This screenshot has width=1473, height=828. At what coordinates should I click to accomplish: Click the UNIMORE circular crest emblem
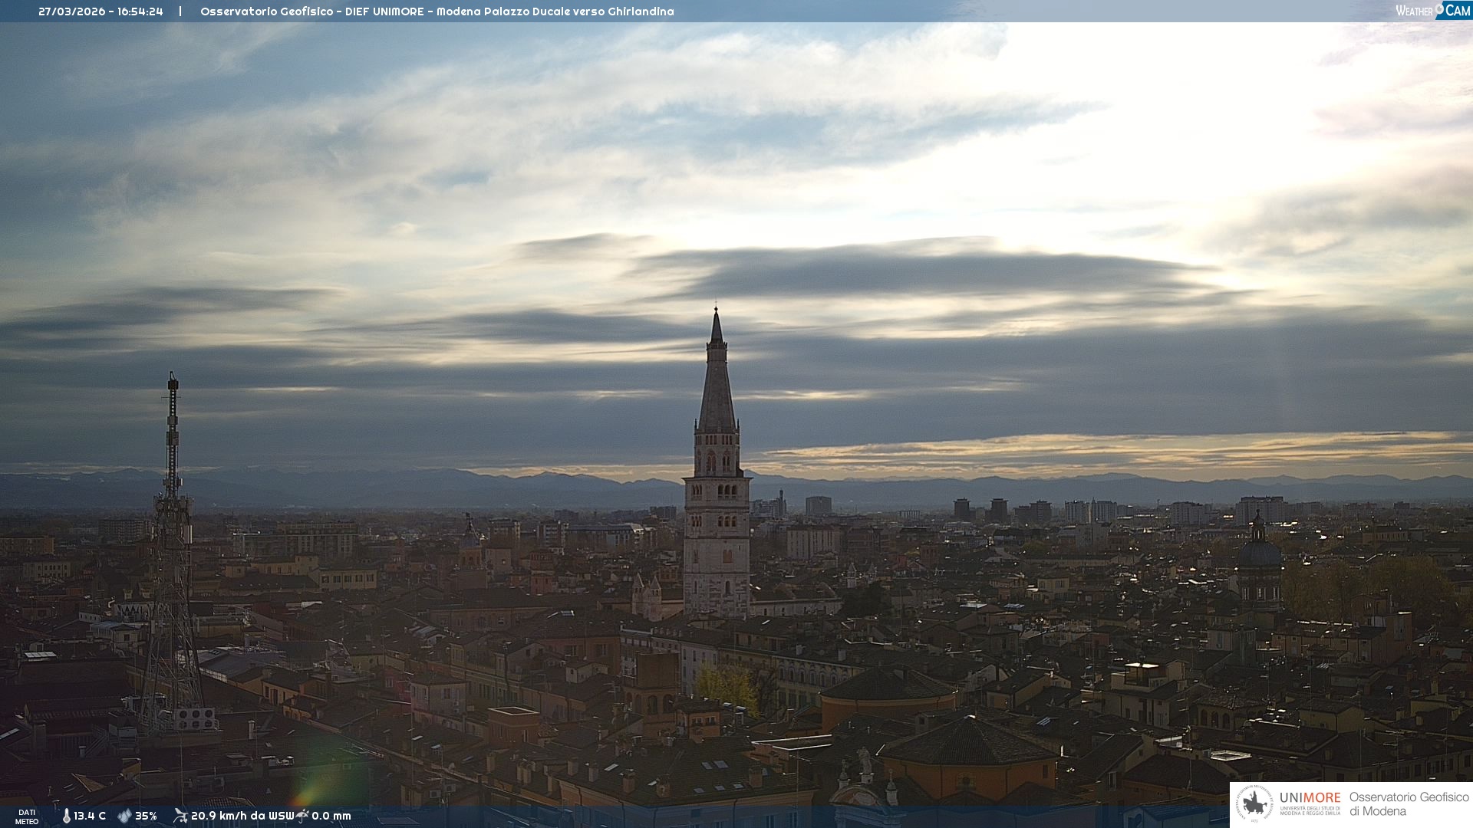[x=1254, y=803]
